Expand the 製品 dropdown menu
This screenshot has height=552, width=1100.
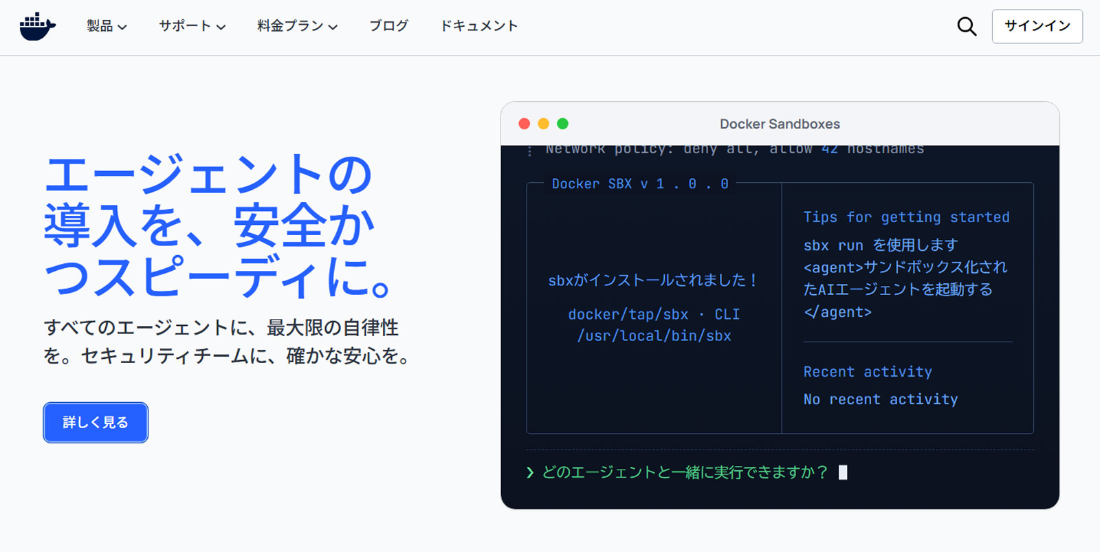click(107, 26)
